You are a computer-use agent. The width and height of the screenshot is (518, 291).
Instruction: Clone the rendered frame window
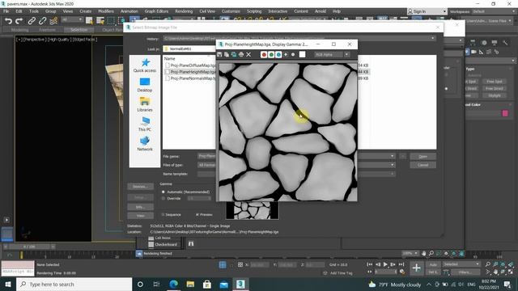click(234, 54)
